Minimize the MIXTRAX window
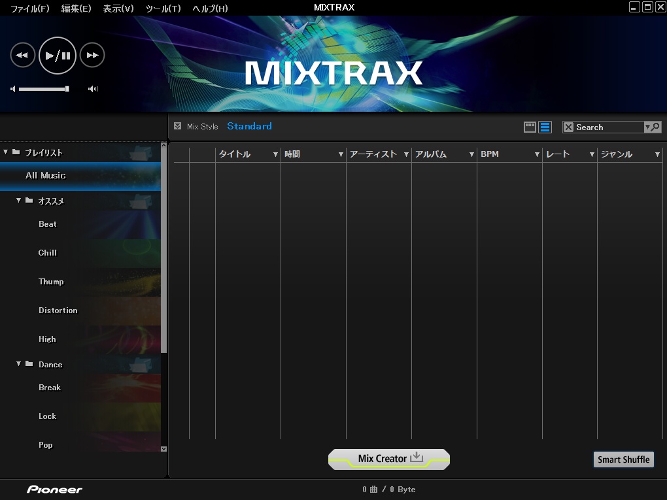 (634, 7)
